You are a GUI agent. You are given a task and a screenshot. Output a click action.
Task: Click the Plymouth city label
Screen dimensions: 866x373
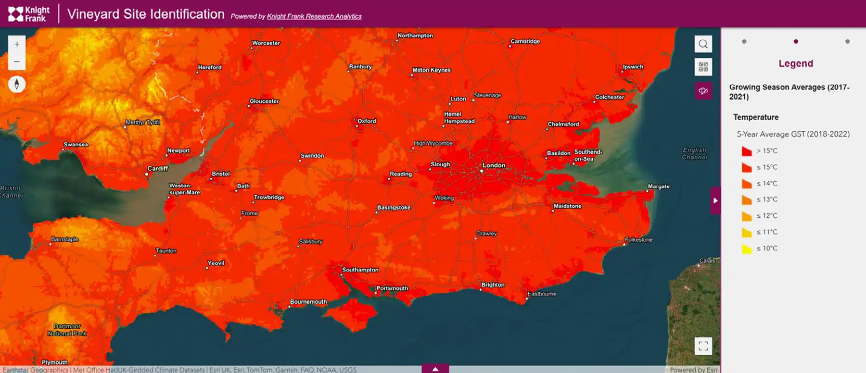pos(55,362)
